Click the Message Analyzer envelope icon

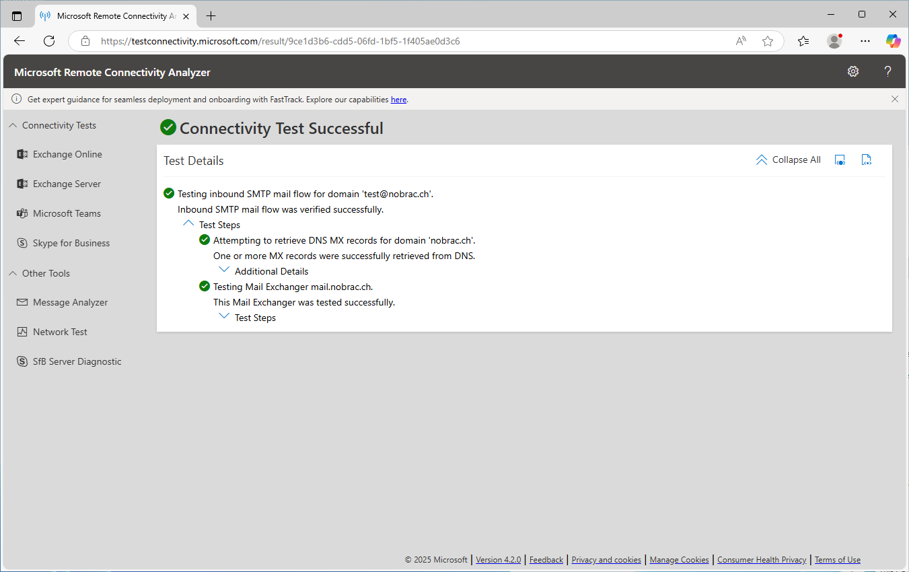click(x=22, y=302)
